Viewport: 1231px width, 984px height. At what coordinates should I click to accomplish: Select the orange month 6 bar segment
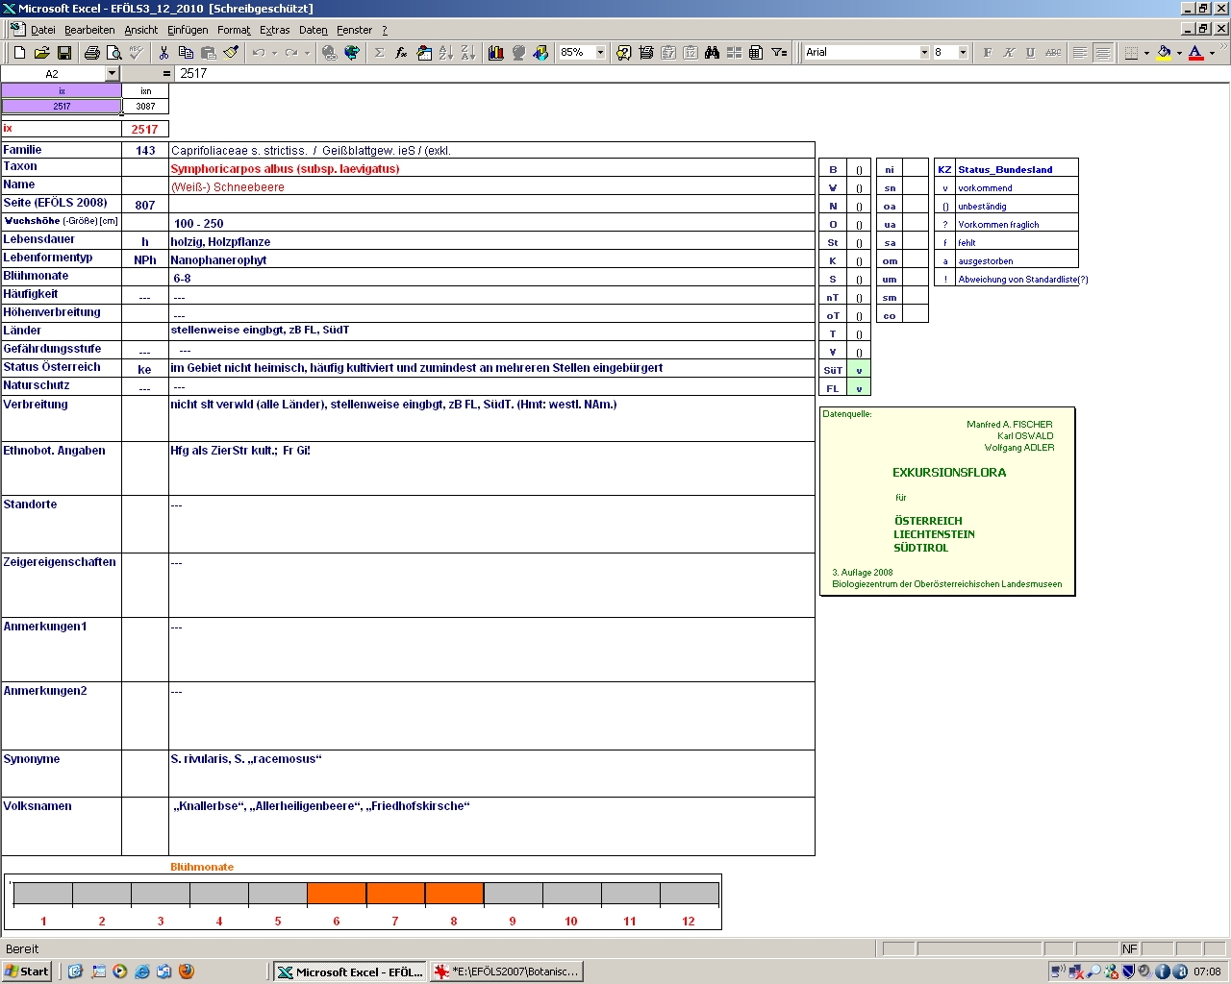pyautogui.click(x=337, y=894)
